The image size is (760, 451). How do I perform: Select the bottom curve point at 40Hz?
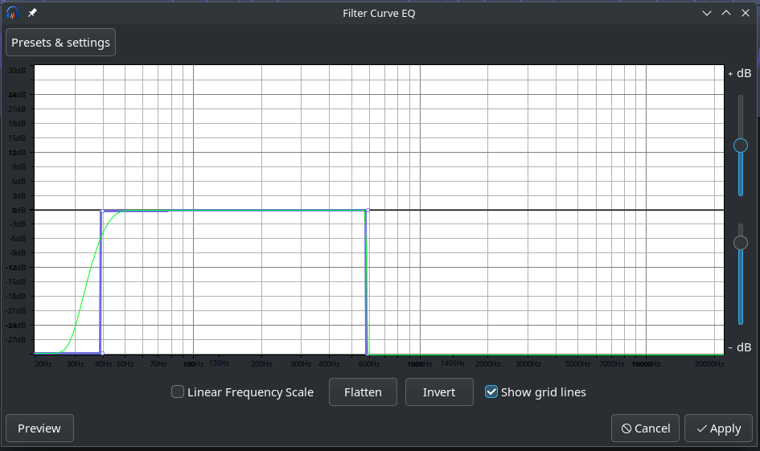click(101, 353)
